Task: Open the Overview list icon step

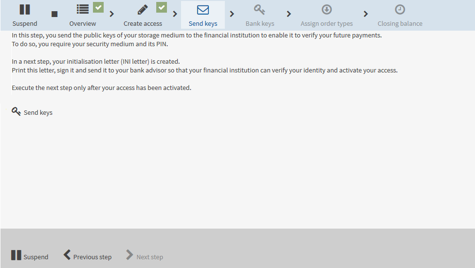Action: coord(82,9)
